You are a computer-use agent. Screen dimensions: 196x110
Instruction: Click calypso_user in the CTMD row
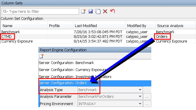[137, 36]
